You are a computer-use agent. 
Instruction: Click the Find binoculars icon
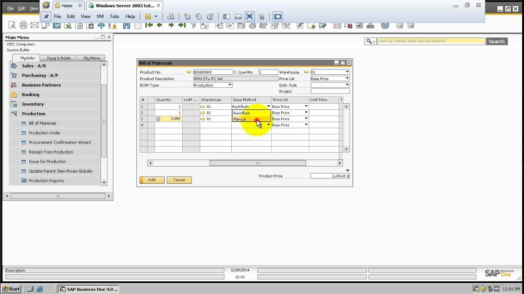click(126, 25)
